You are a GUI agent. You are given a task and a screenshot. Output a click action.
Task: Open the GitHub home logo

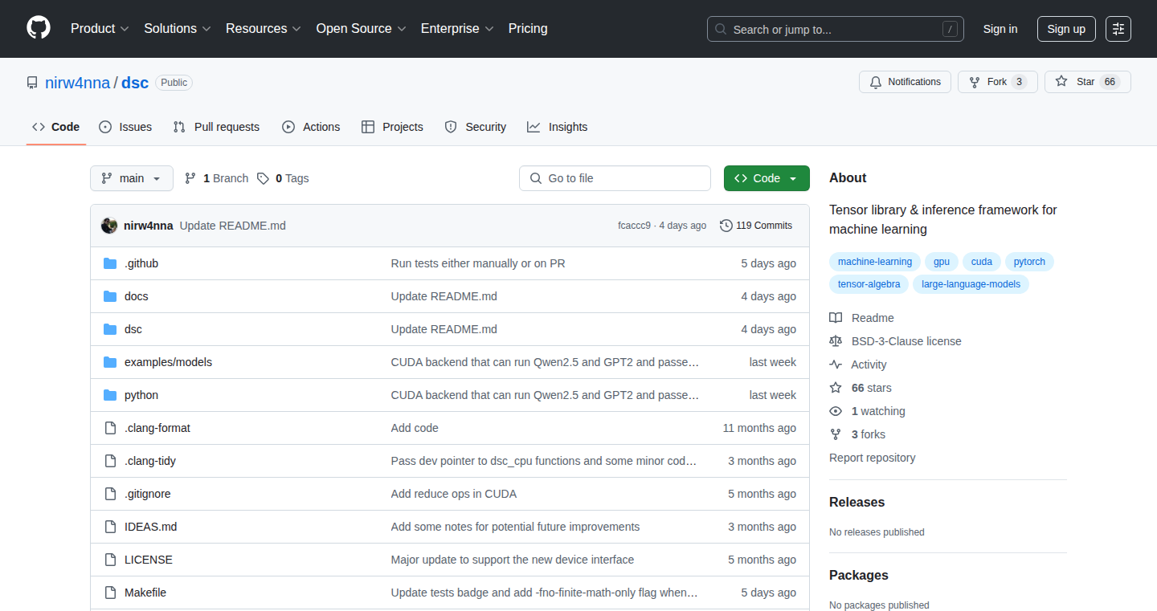(x=39, y=28)
